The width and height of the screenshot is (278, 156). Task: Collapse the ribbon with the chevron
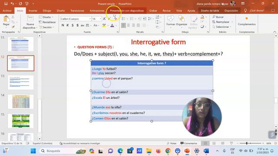[275, 32]
